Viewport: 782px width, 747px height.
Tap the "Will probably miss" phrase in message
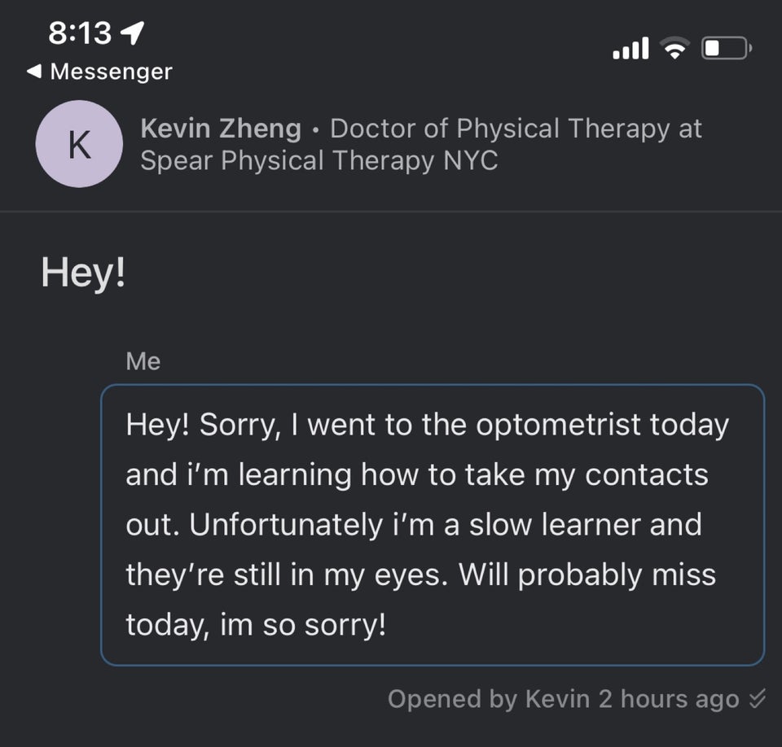click(x=587, y=575)
